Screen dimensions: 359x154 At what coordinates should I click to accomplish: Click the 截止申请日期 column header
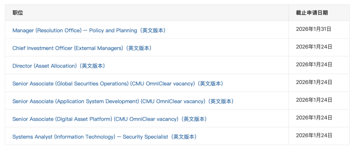click(312, 13)
